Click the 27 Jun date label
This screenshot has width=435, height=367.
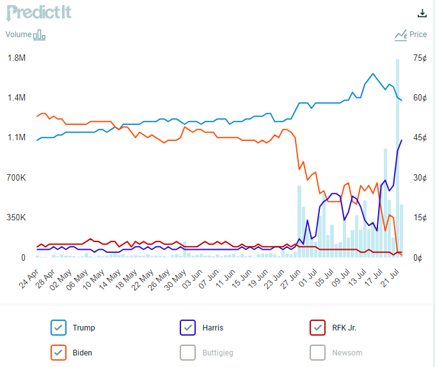pos(290,278)
